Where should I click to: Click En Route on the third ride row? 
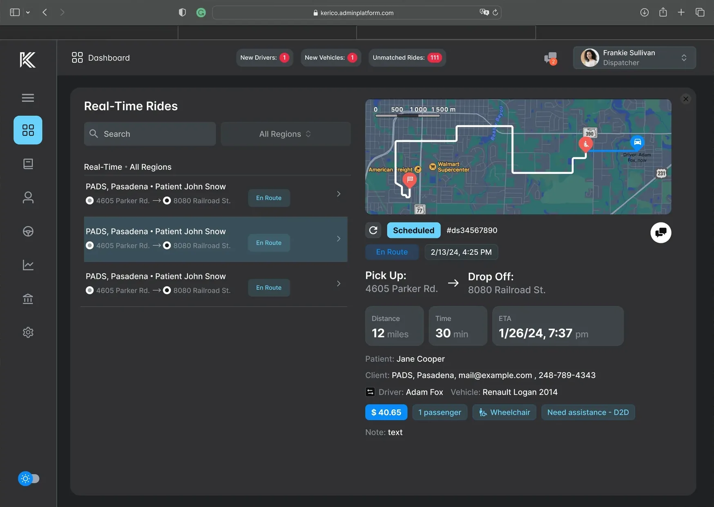click(269, 288)
